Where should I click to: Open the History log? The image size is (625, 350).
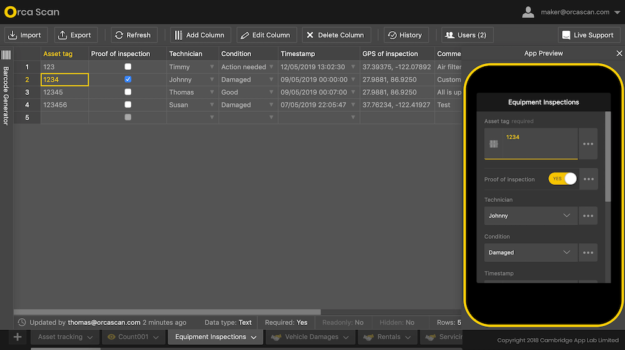404,35
